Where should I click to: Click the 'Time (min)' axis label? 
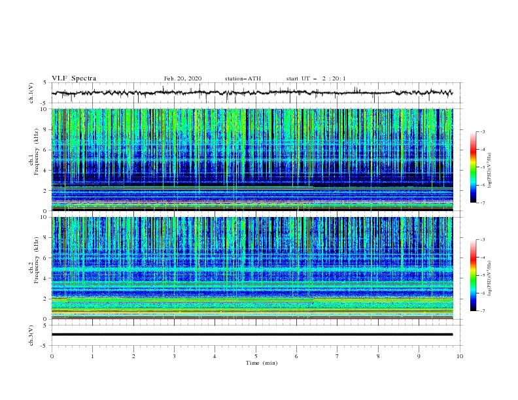point(262,363)
